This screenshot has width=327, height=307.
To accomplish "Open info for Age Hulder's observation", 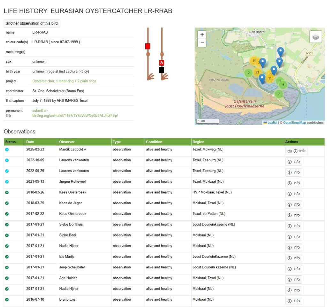I will 294,280.
